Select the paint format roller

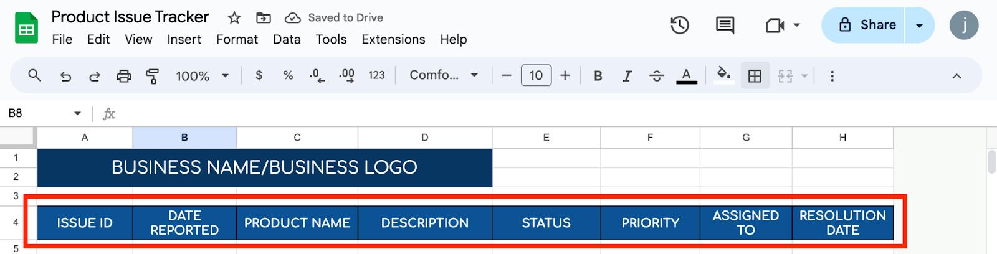click(152, 76)
